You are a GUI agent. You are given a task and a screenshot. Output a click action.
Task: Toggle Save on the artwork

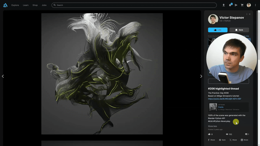[239, 30]
